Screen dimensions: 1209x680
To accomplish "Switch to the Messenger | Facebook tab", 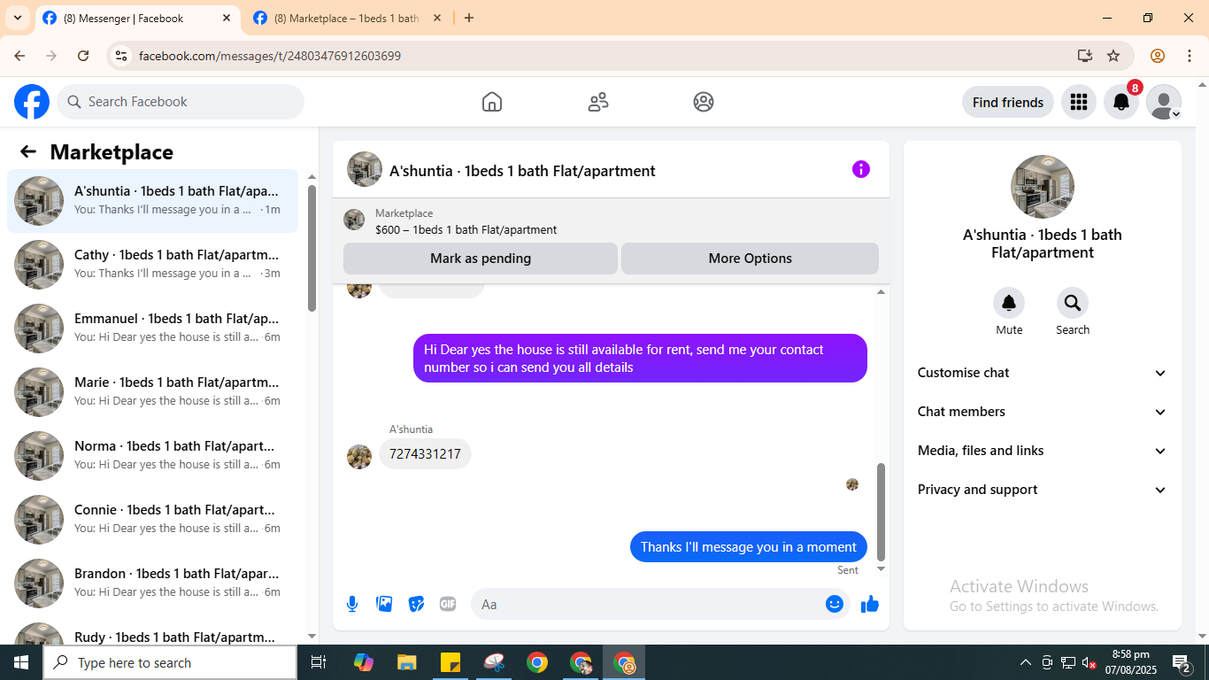I will tap(137, 18).
